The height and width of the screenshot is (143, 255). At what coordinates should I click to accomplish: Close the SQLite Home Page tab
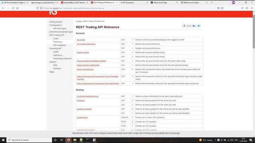tap(177, 3)
